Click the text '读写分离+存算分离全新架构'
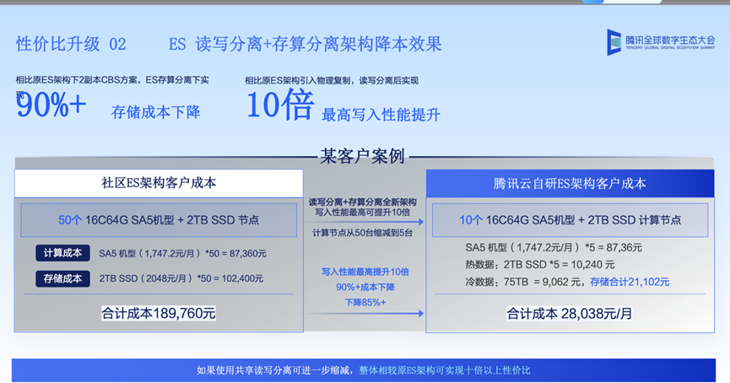730x383 pixels. [x=363, y=202]
